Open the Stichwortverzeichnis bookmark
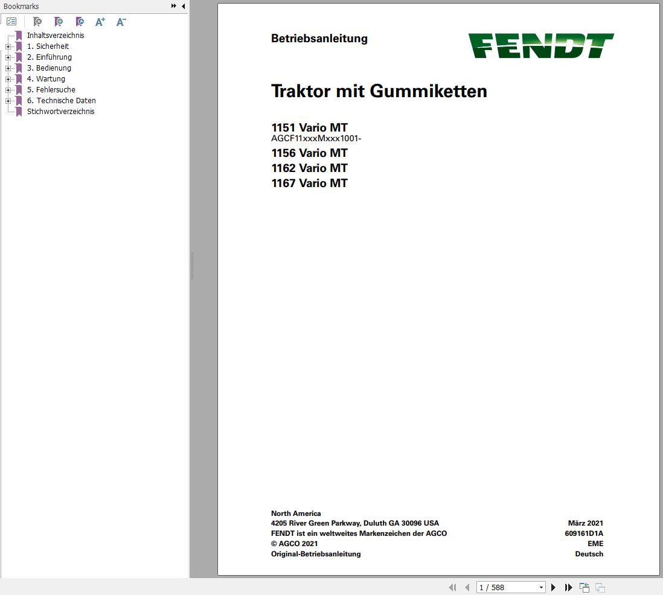The height and width of the screenshot is (595, 663). [x=61, y=112]
